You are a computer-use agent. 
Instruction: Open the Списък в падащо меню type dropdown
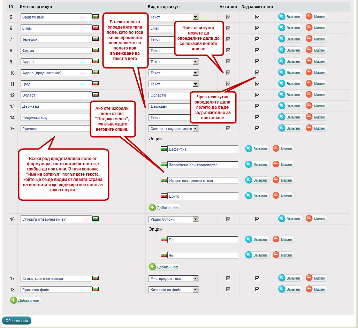tap(195, 129)
